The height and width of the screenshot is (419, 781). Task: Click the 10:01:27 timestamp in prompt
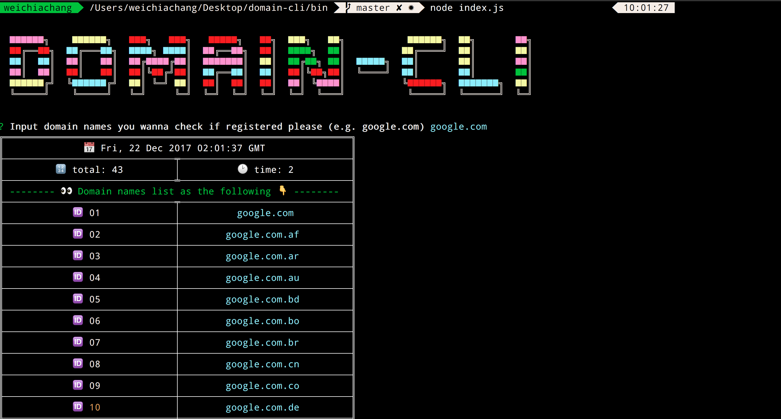(646, 8)
